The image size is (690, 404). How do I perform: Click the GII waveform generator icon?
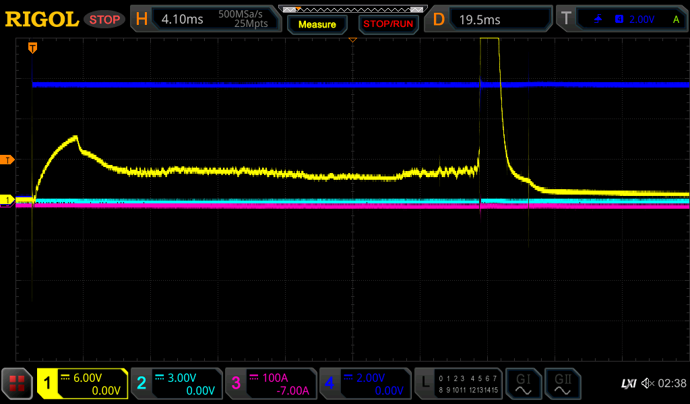[563, 384]
